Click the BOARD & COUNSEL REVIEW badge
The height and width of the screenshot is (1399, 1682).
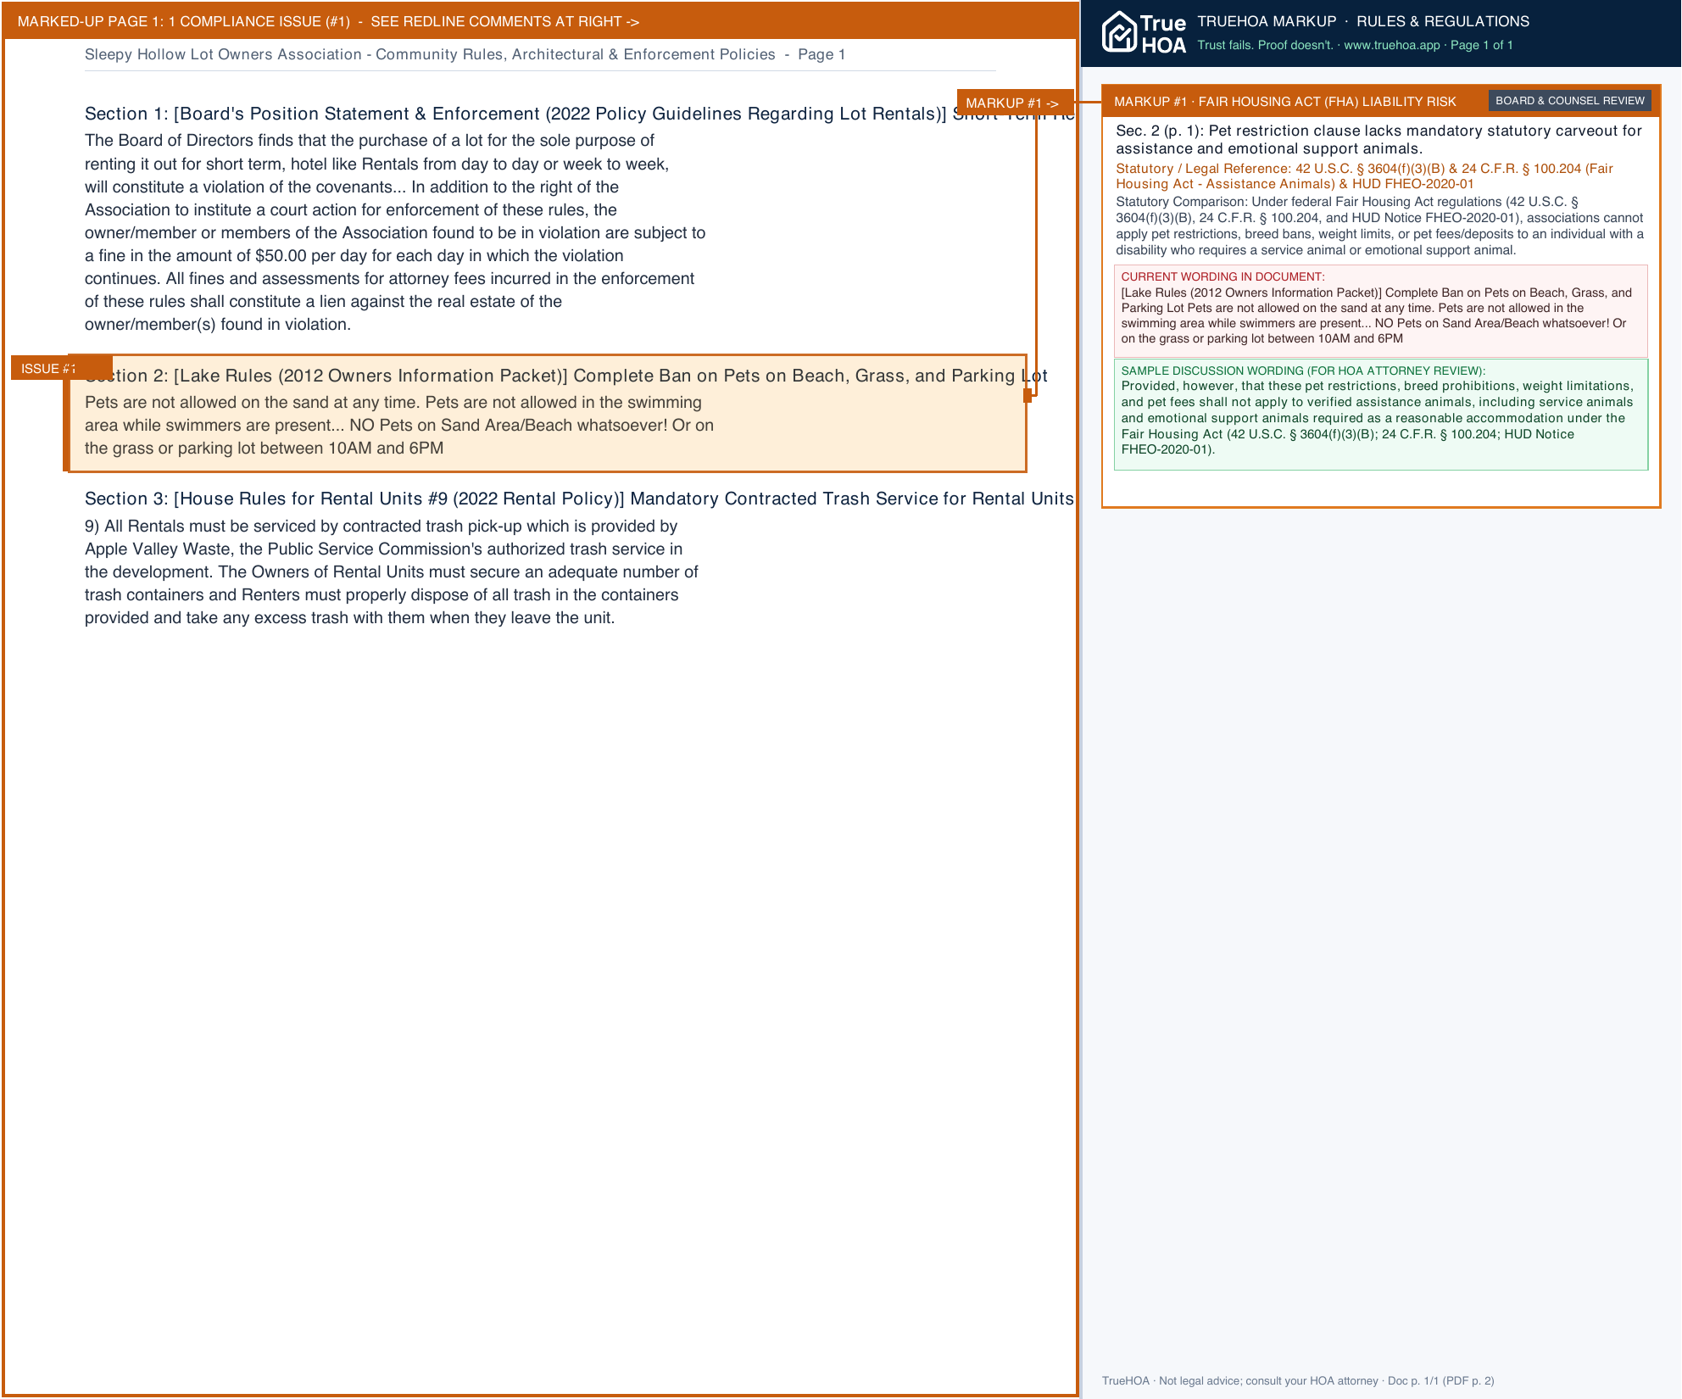[1569, 101]
